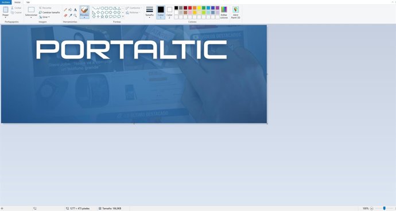Choose the triangle shape

(119, 9)
